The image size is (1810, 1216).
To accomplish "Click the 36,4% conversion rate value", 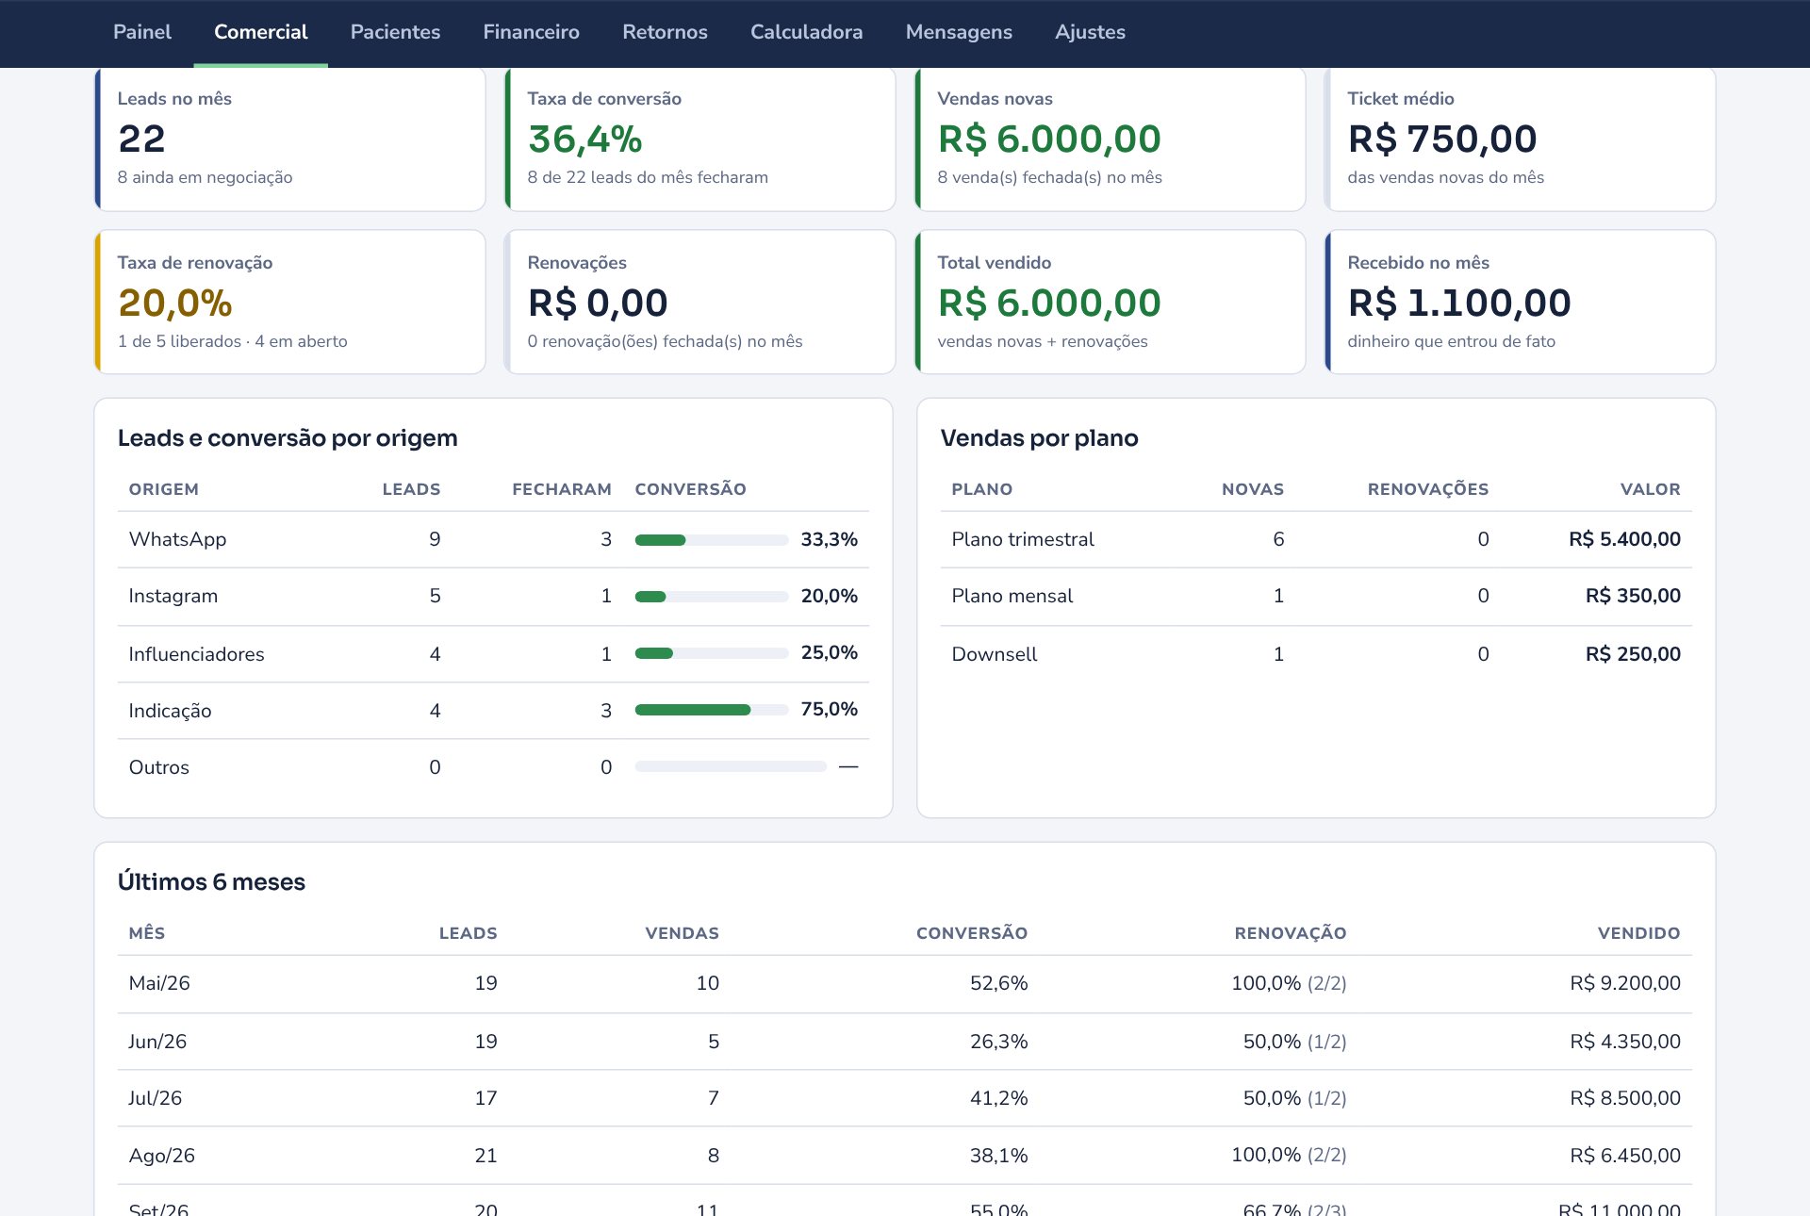I will pyautogui.click(x=584, y=140).
